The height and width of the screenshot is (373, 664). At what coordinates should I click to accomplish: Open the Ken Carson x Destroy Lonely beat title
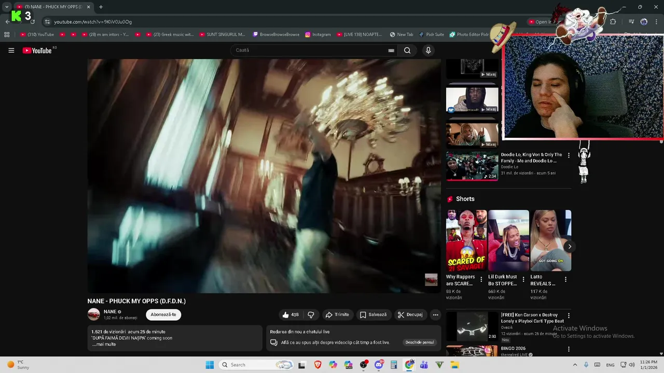(532, 318)
